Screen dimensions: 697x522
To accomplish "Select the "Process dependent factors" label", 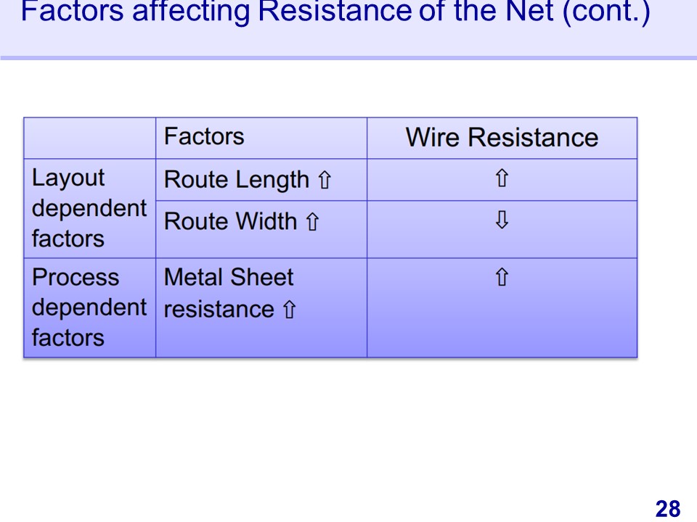I will tap(89, 307).
